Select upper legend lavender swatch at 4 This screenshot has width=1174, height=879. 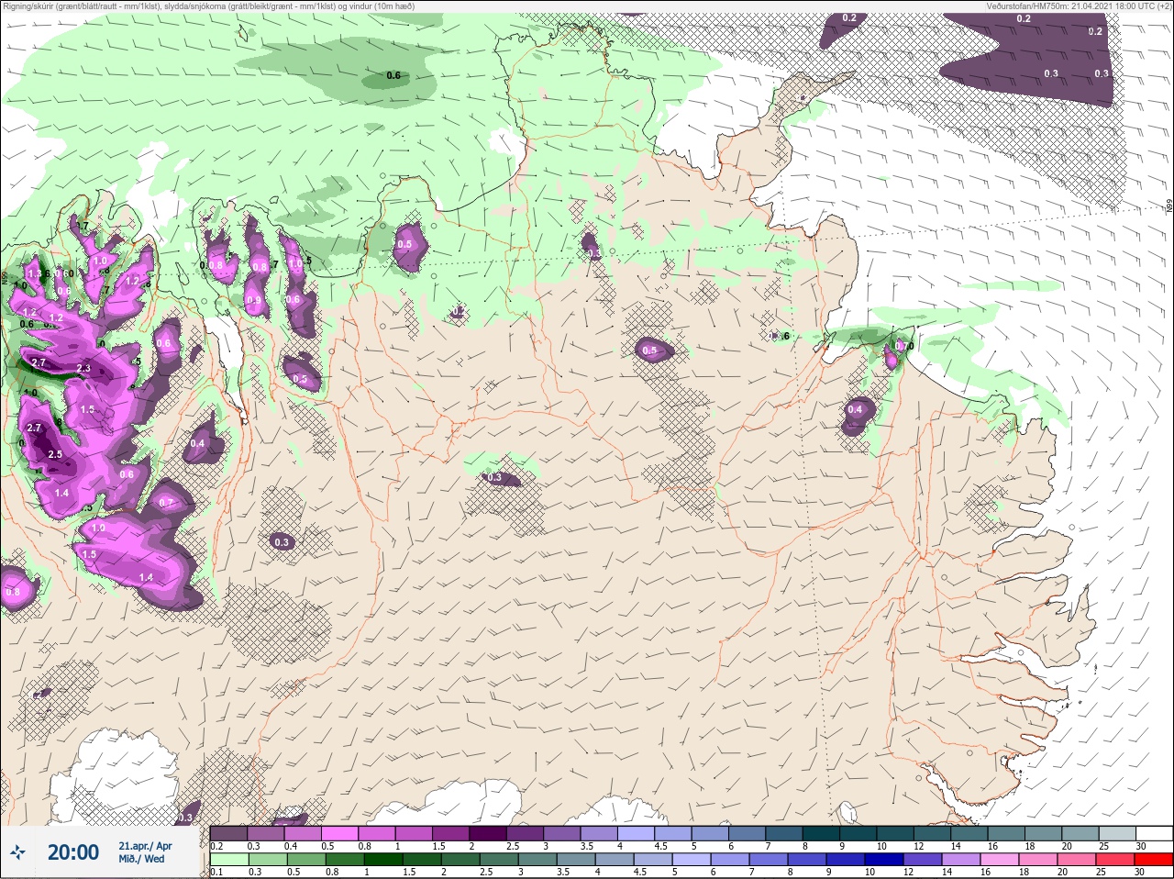click(x=636, y=833)
